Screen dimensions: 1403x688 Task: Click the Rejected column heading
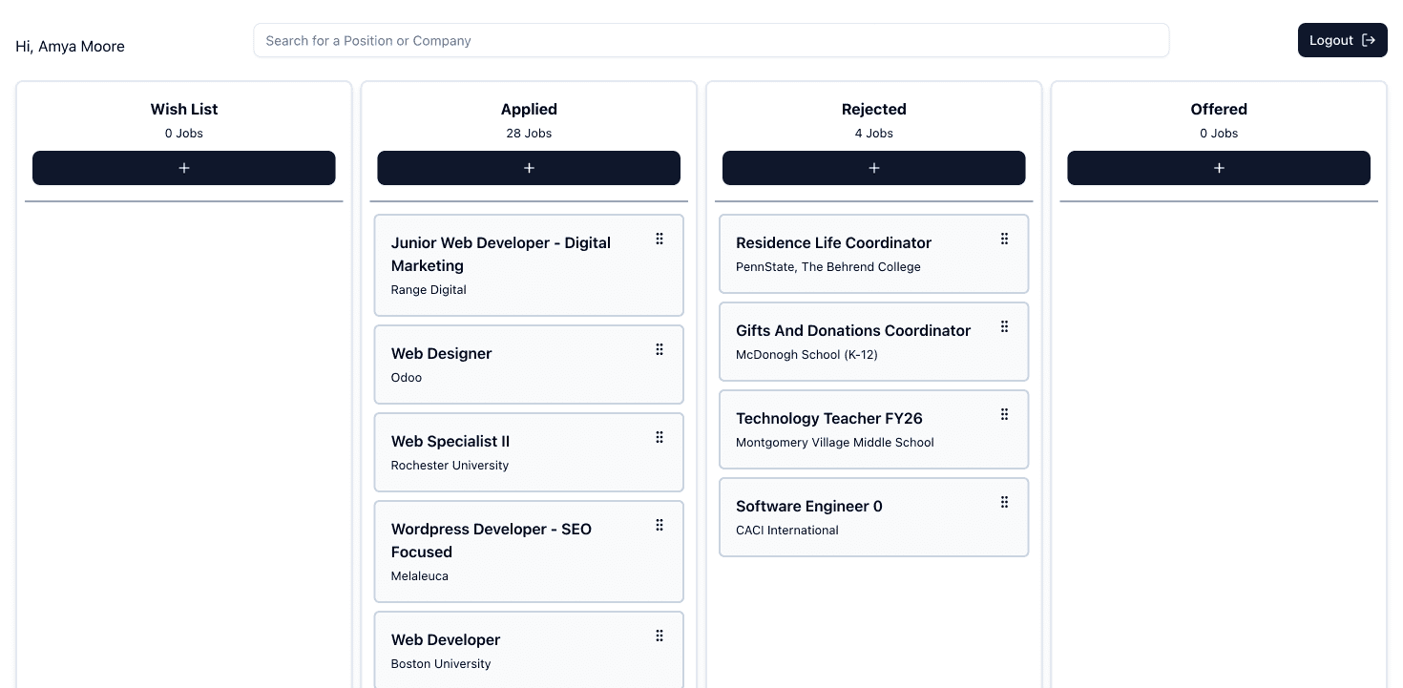click(x=873, y=109)
